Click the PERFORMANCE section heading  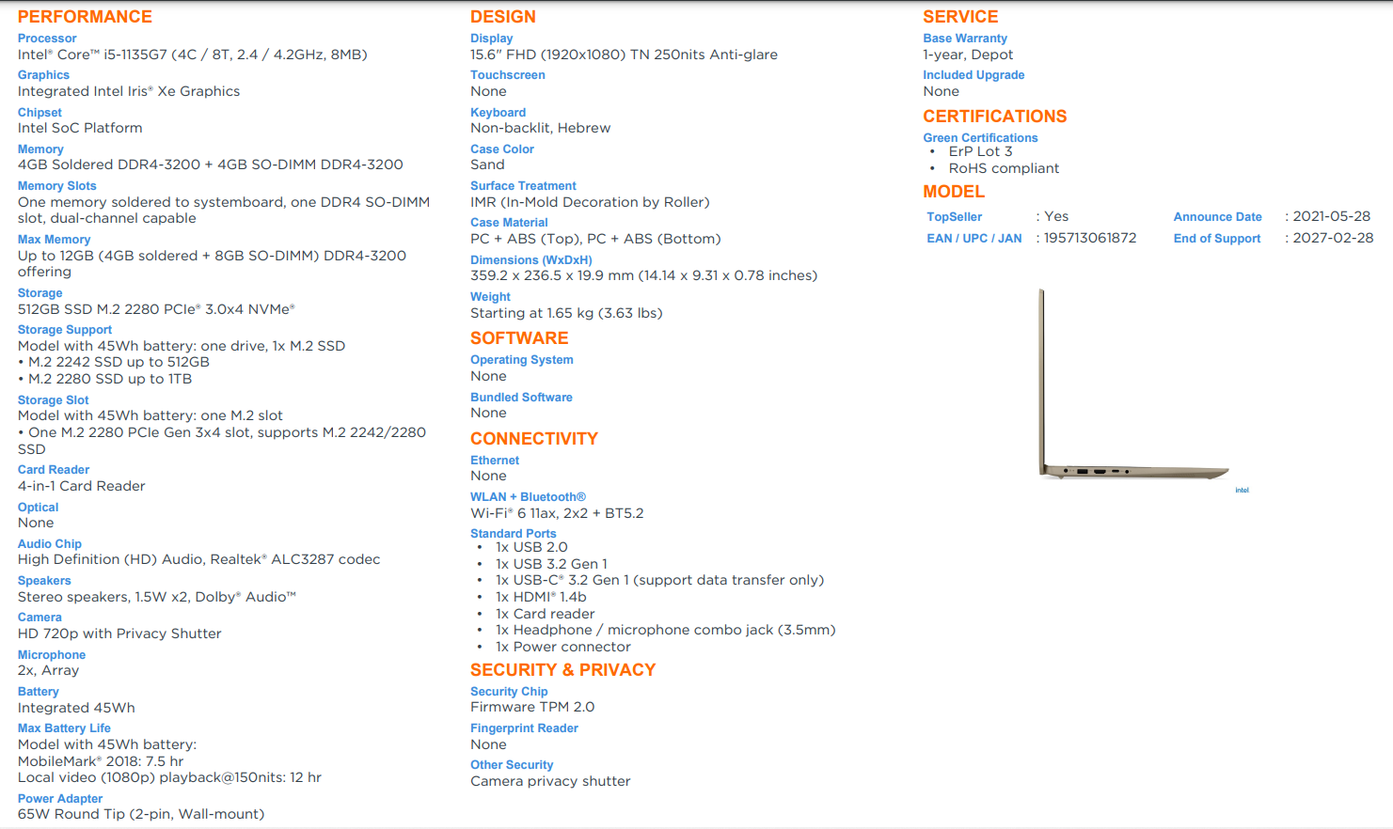tap(85, 17)
